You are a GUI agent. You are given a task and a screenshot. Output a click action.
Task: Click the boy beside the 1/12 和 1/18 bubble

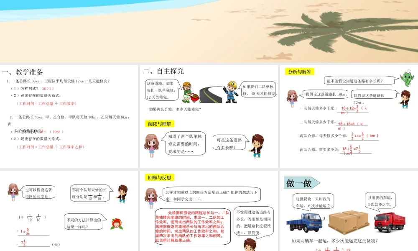pyautogui.click(x=122, y=194)
